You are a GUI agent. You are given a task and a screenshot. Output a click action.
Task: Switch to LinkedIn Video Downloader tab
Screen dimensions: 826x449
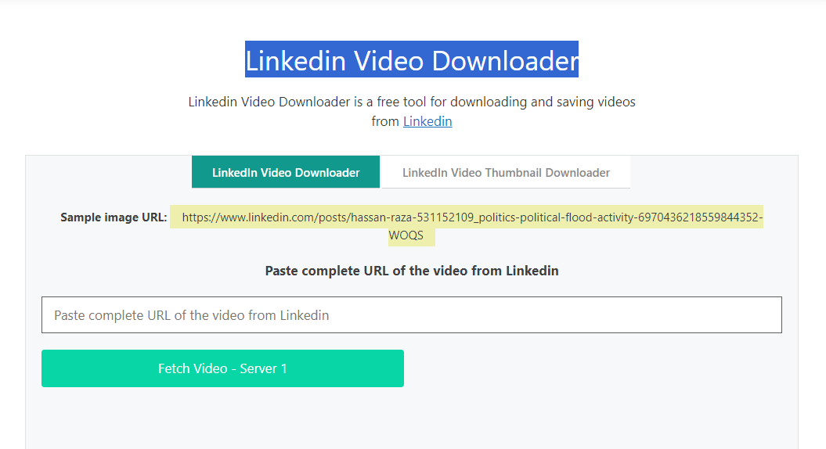(x=286, y=172)
